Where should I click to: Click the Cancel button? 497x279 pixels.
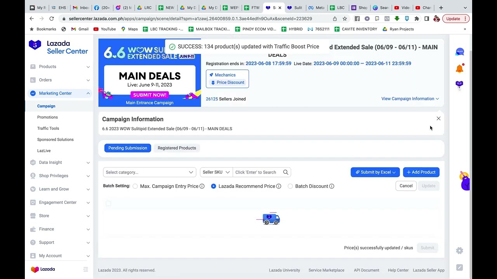pyautogui.click(x=406, y=186)
